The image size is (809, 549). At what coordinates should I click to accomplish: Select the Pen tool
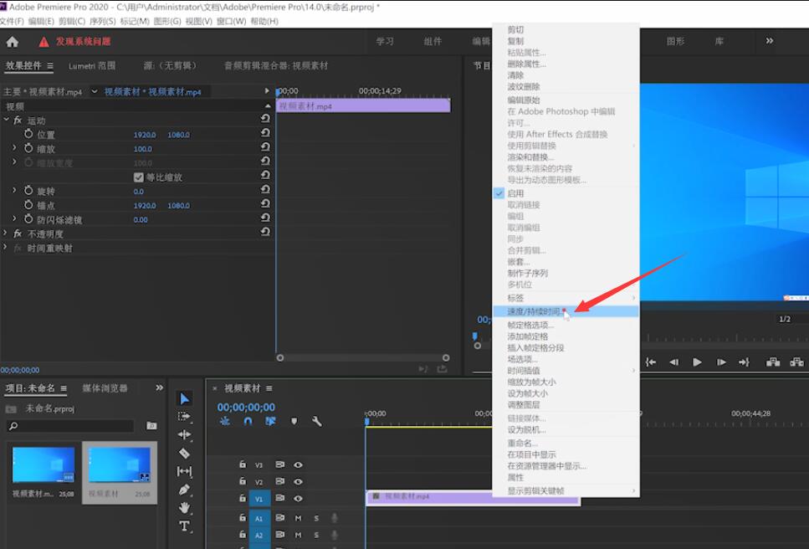184,490
